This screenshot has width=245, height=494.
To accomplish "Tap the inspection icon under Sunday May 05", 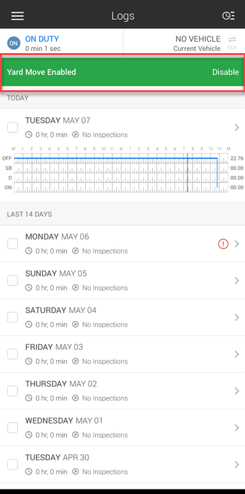I will pos(75,288).
